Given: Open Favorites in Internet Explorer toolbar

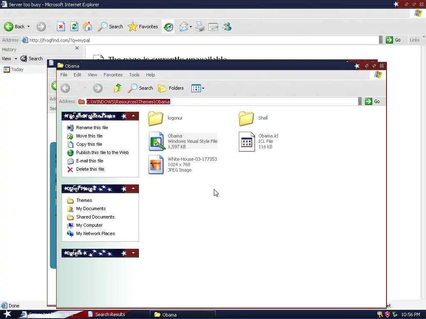Looking at the screenshot, I should 143,27.
